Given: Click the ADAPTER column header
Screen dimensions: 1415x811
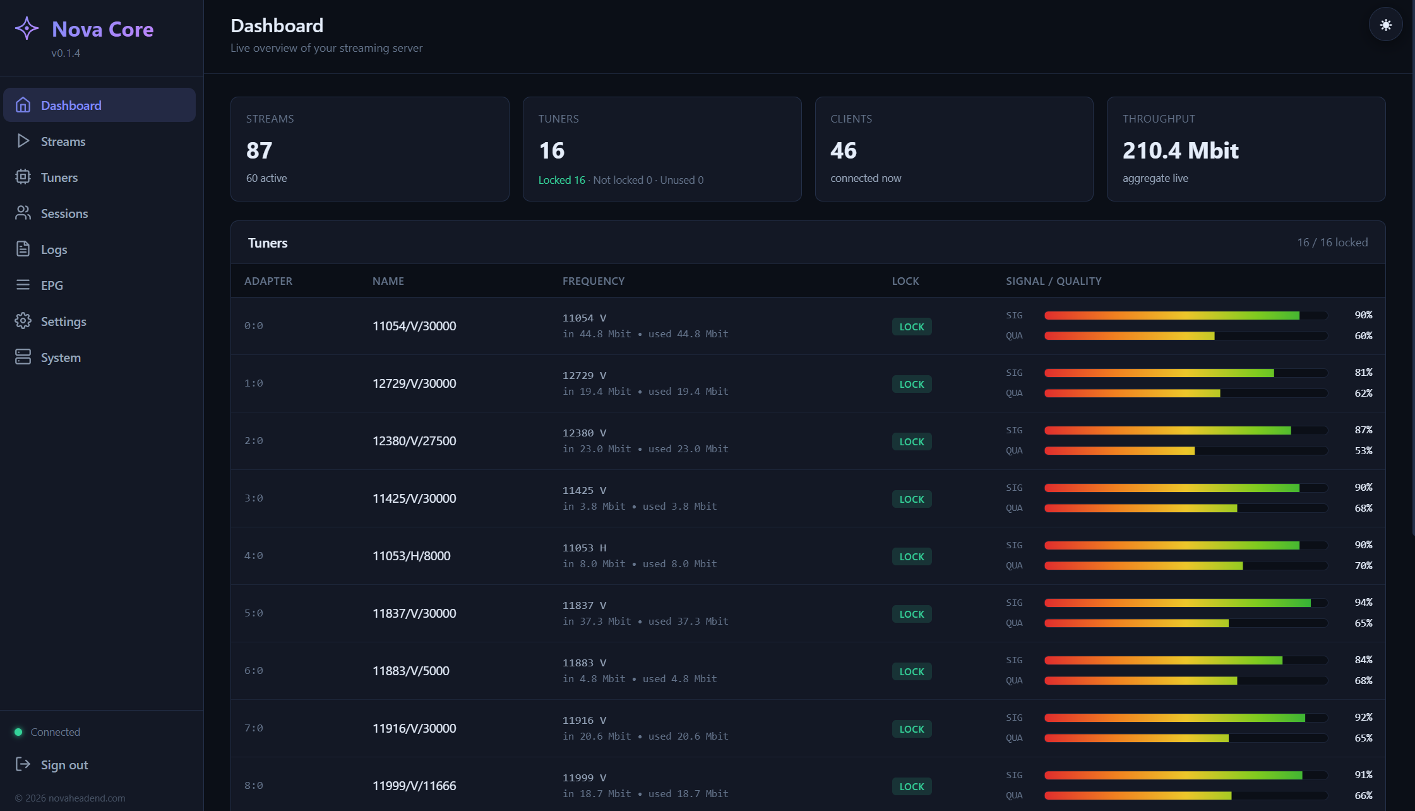Looking at the screenshot, I should 268,281.
